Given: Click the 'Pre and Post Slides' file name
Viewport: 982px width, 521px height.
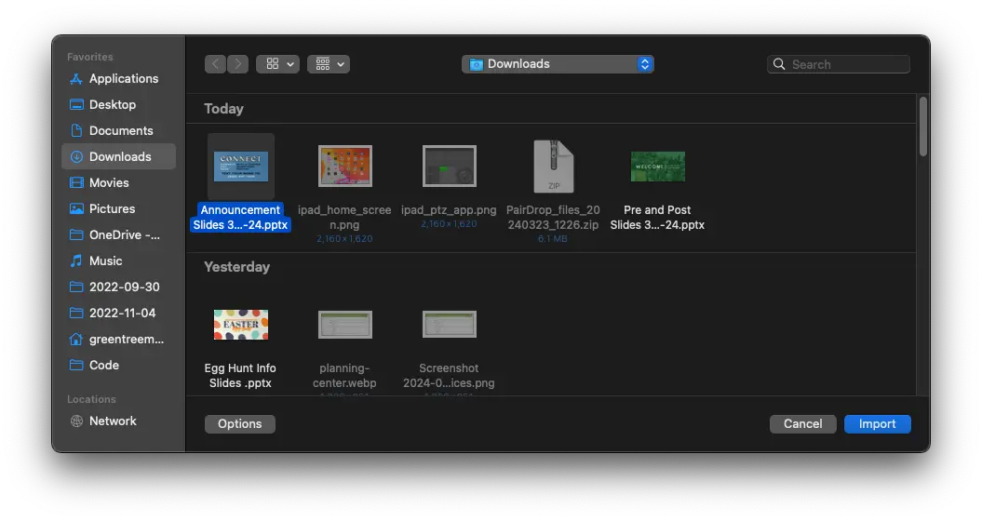Looking at the screenshot, I should coord(657,218).
